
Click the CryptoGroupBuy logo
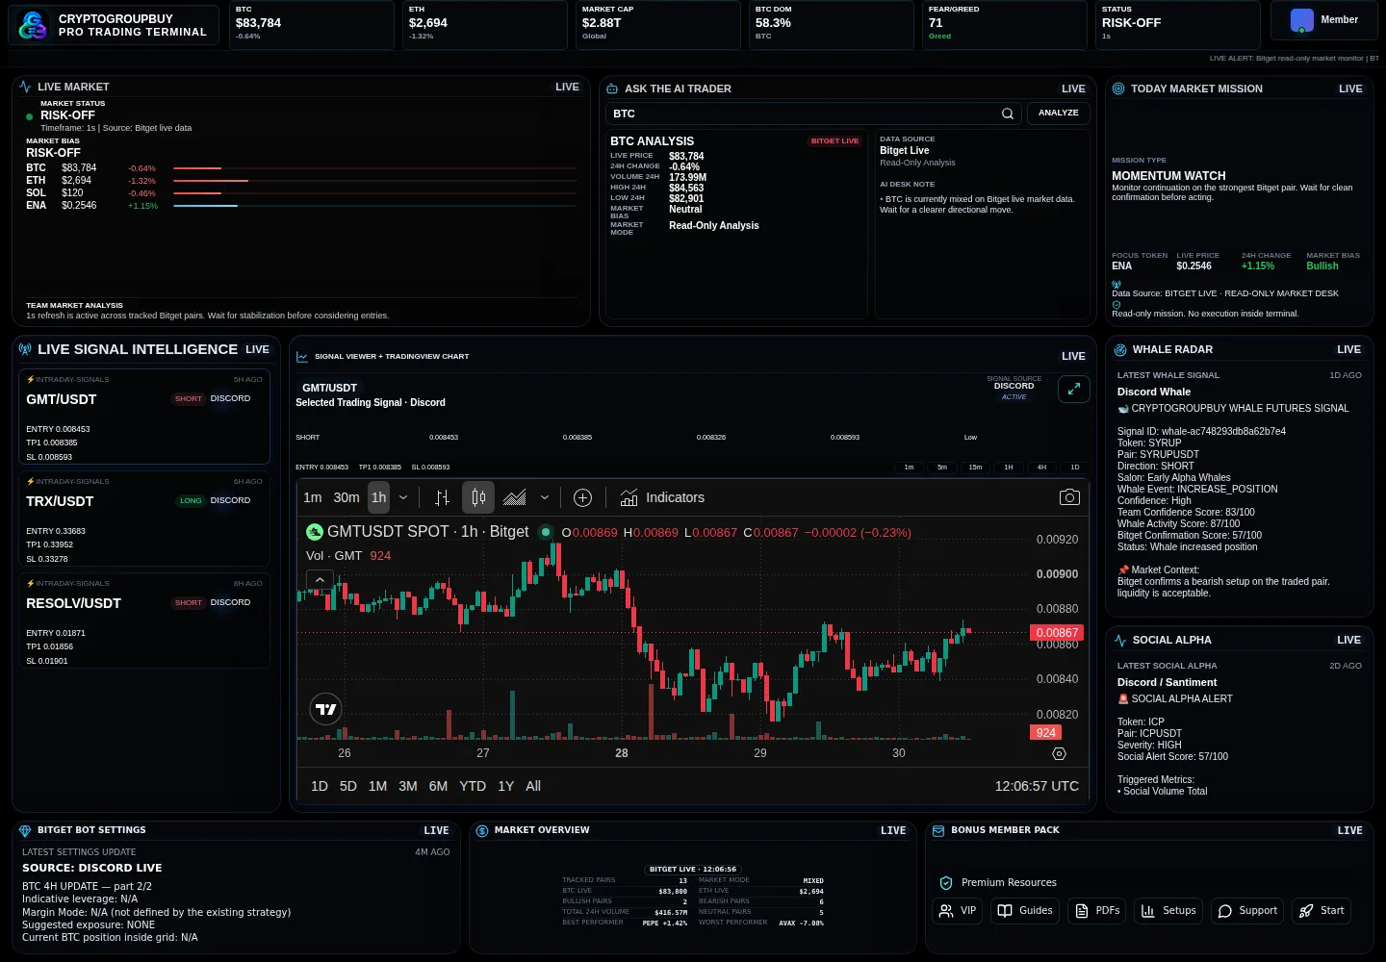(x=33, y=25)
